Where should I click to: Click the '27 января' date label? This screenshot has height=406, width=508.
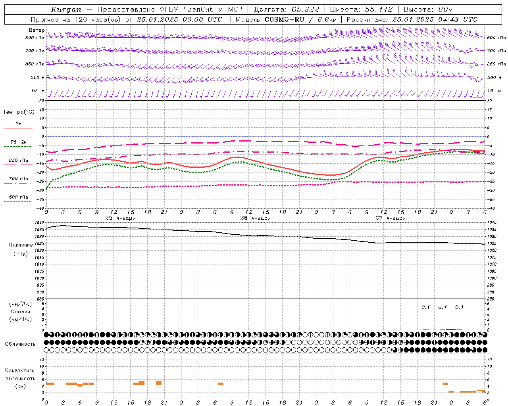[x=390, y=218]
